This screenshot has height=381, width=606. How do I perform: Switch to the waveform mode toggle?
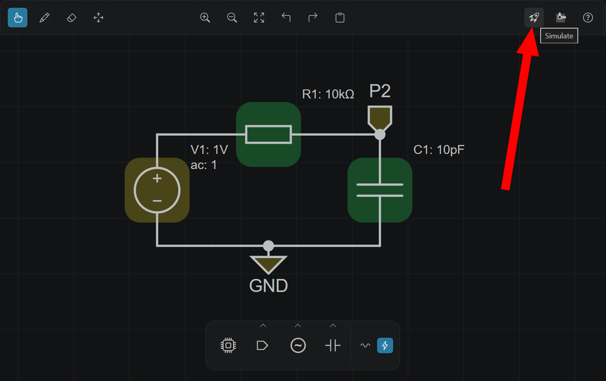click(x=365, y=345)
